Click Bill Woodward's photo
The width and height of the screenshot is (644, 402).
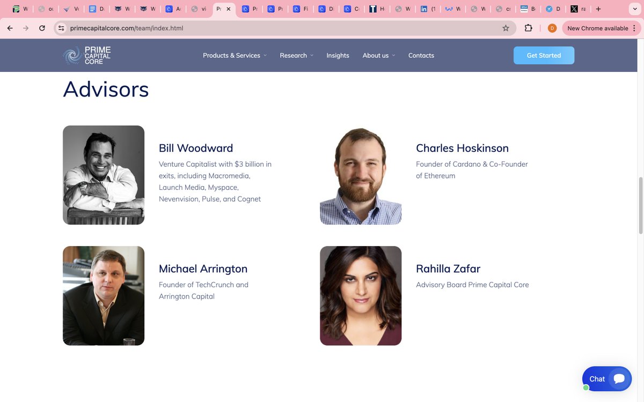pos(104,175)
